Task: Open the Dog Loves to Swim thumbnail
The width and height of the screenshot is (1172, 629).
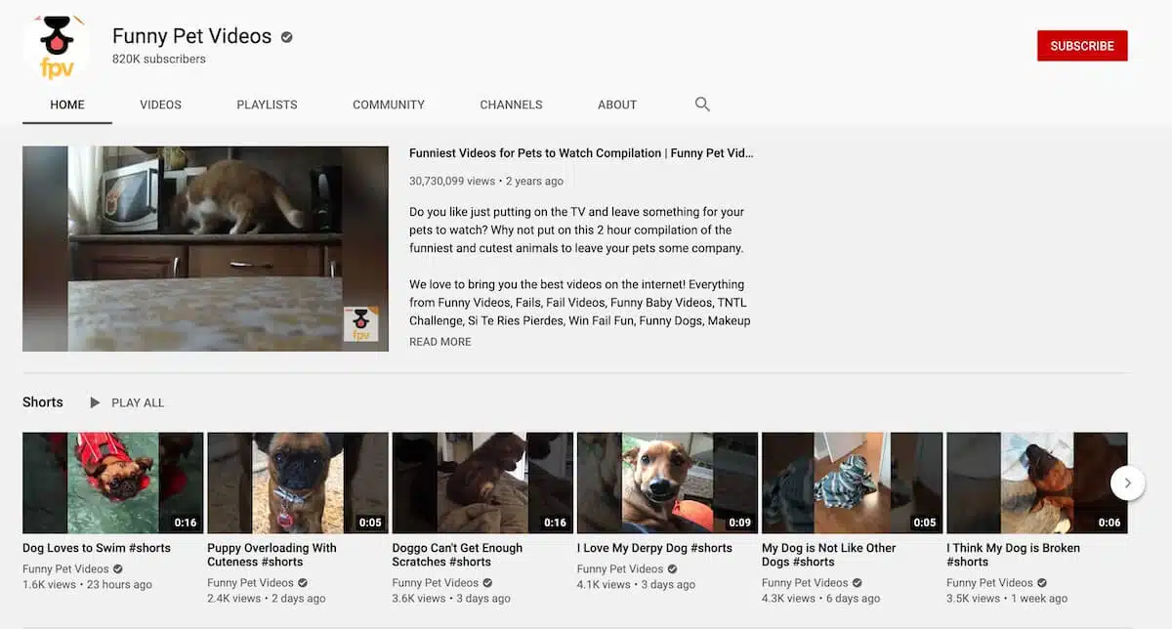Action: [113, 482]
